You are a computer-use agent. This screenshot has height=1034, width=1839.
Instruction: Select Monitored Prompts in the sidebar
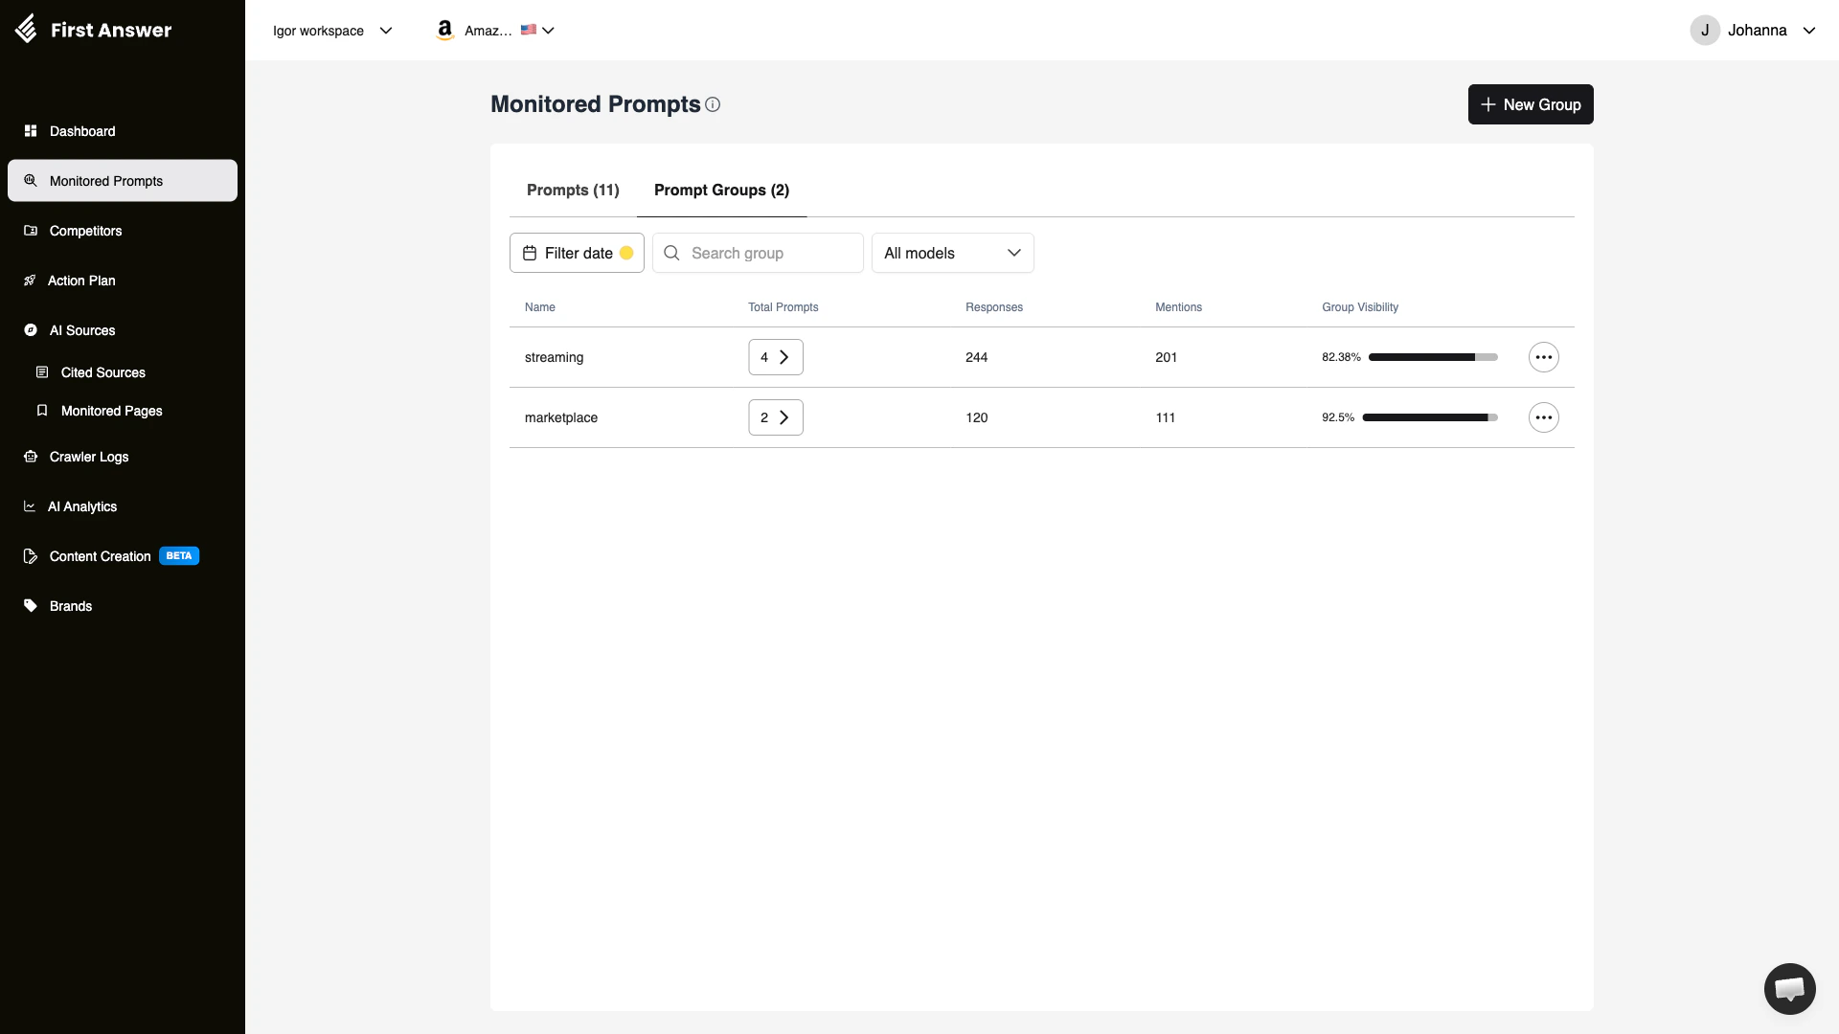[x=105, y=180]
